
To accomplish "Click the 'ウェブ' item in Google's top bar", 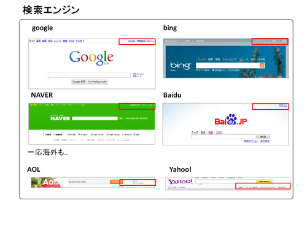I will (x=32, y=41).
